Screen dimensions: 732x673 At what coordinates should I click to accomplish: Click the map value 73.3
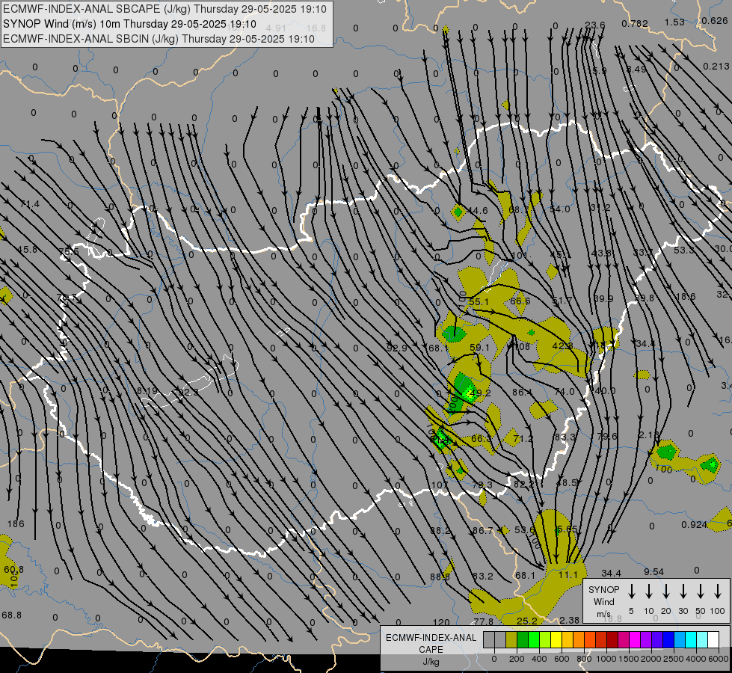[x=482, y=485]
